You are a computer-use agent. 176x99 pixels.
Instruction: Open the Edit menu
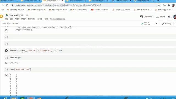pyautogui.click(x=12, y=19)
